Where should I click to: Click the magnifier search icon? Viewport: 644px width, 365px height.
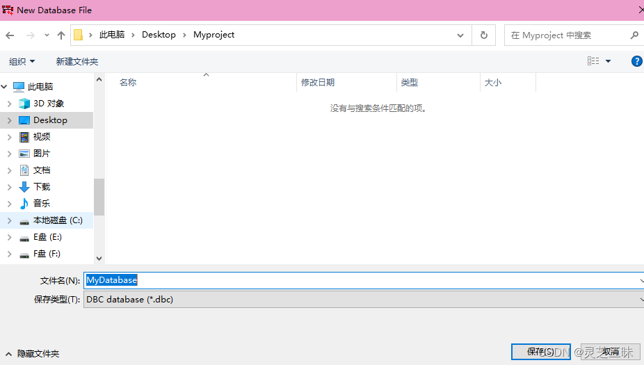tap(634, 35)
